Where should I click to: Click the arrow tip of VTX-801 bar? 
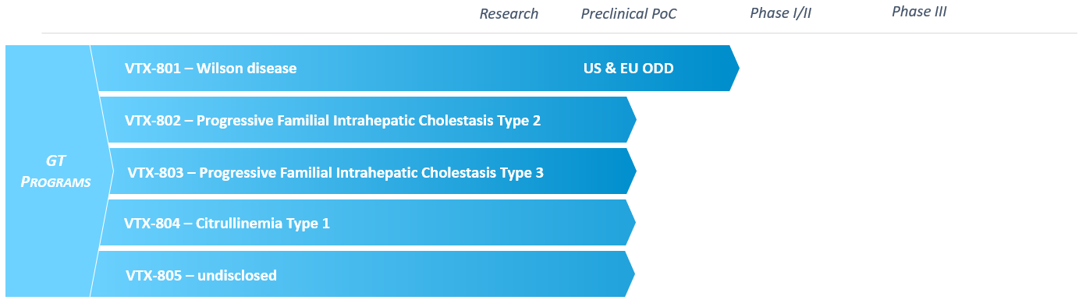coord(734,69)
